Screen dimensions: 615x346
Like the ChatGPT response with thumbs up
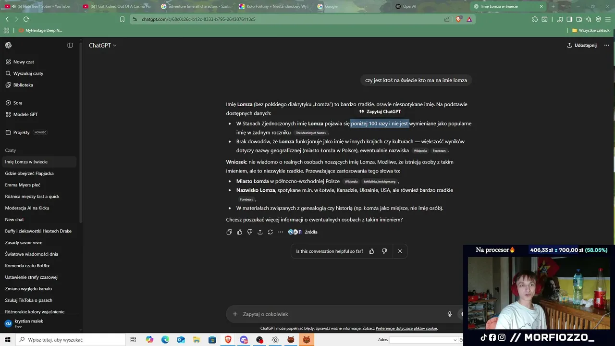239,232
